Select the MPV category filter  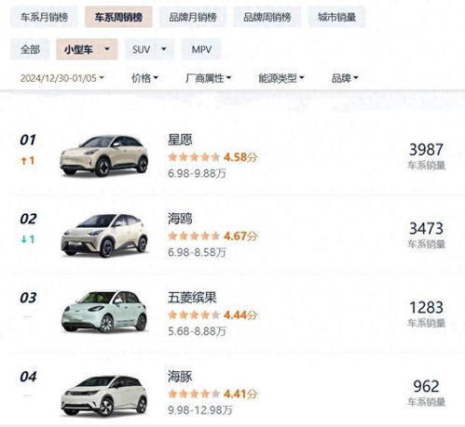click(x=201, y=49)
